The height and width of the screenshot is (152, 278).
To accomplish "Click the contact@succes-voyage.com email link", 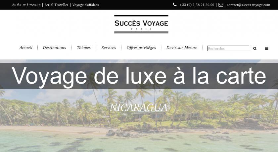I will click(x=249, y=5).
